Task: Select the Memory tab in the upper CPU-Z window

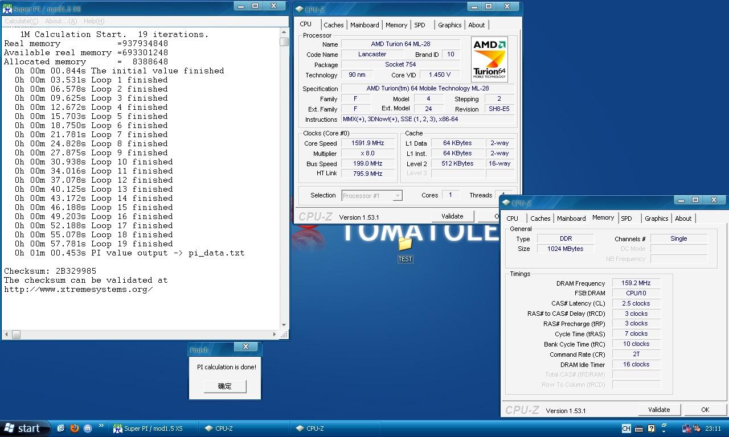Action: 396,25
